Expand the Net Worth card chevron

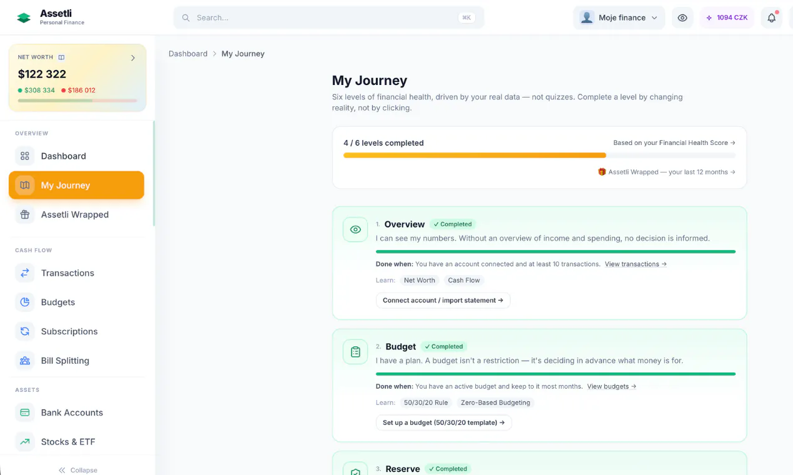click(x=133, y=57)
